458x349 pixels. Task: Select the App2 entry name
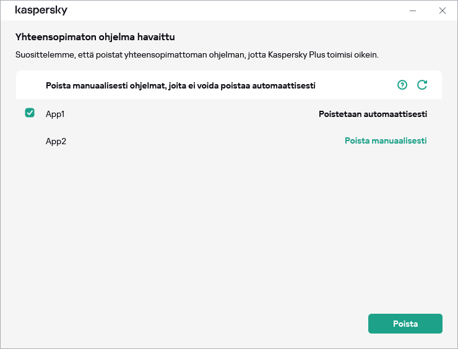[x=56, y=141]
